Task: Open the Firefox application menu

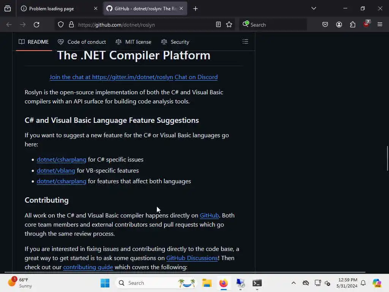Action: [380, 25]
